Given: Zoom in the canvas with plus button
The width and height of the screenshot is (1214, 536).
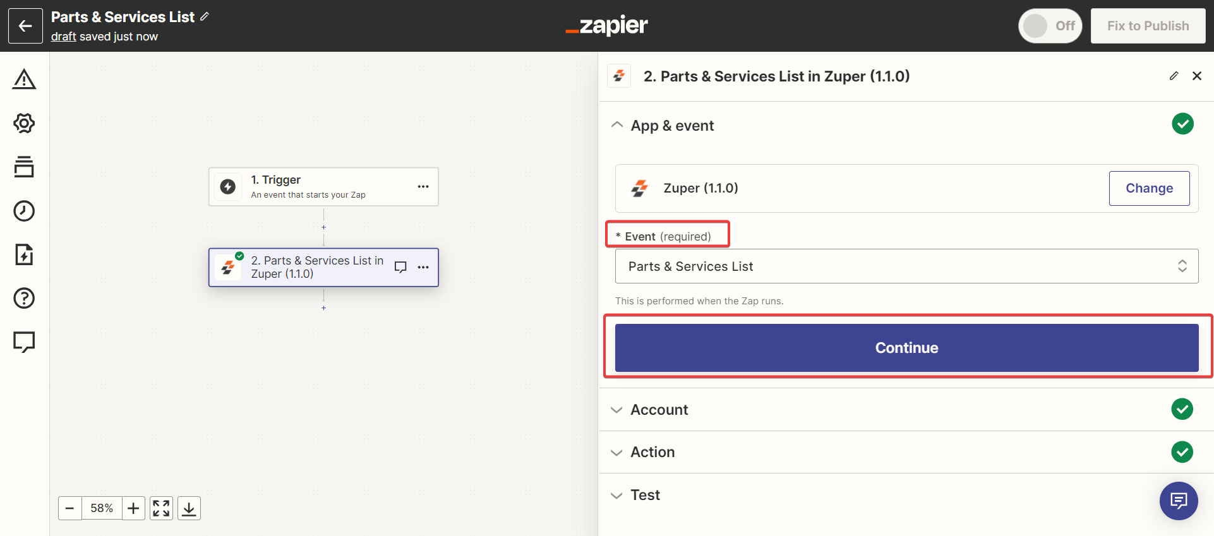Looking at the screenshot, I should tap(133, 508).
